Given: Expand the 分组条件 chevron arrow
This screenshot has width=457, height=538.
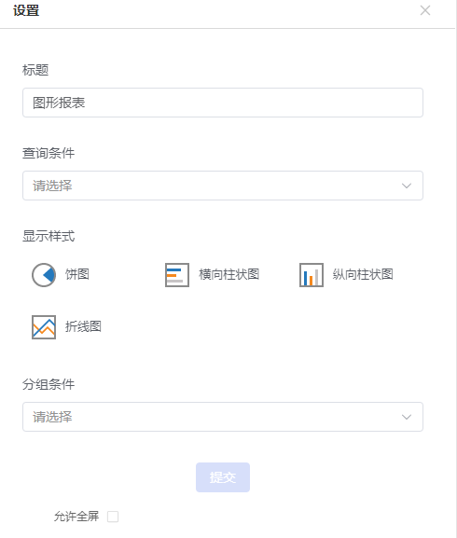Looking at the screenshot, I should (x=407, y=417).
